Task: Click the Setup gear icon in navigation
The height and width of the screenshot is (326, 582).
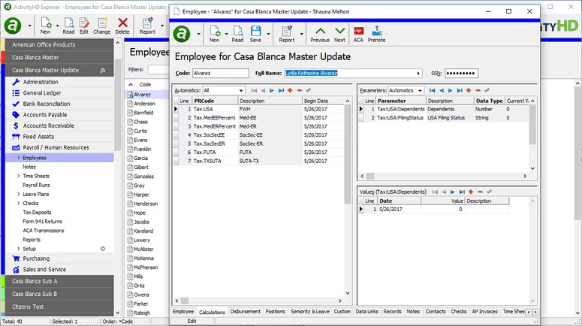Action: tap(103, 249)
